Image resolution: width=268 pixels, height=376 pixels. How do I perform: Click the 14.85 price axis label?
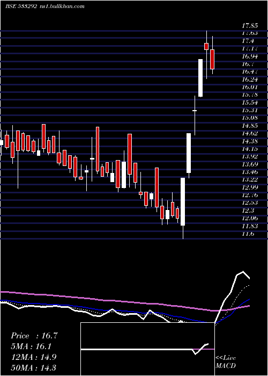pyautogui.click(x=250, y=126)
